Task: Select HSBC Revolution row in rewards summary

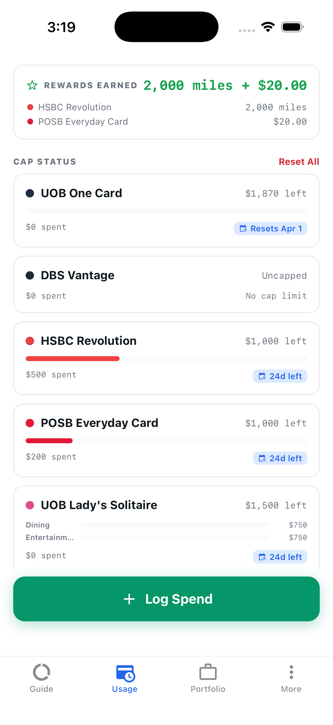Action: click(x=166, y=107)
